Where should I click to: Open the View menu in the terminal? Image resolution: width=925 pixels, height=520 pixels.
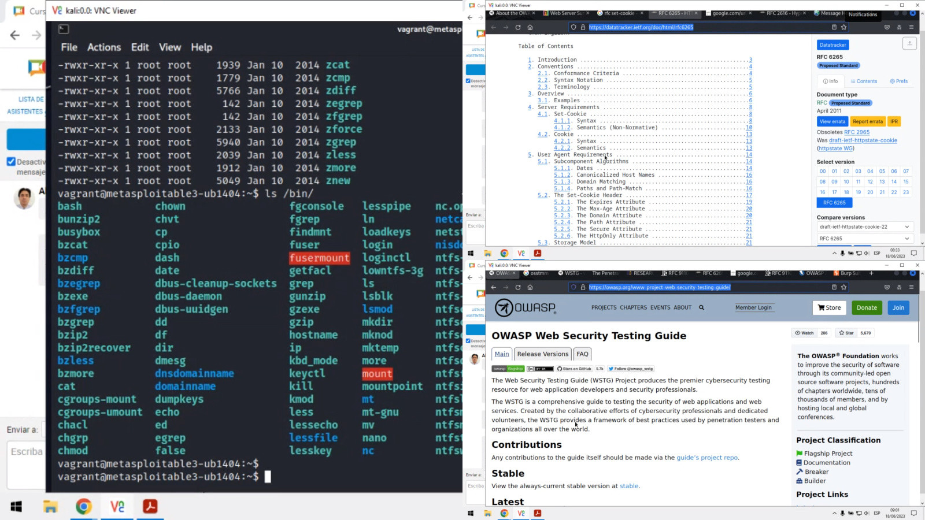point(170,47)
